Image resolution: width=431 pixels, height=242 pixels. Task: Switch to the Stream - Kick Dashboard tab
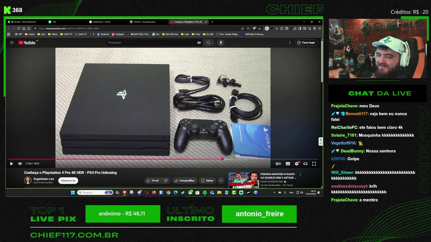tap(25, 22)
